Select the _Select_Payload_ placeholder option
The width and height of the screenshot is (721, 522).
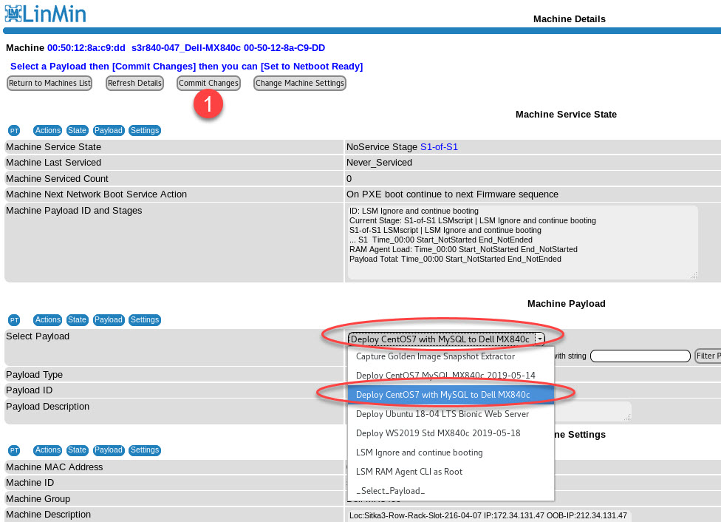390,491
